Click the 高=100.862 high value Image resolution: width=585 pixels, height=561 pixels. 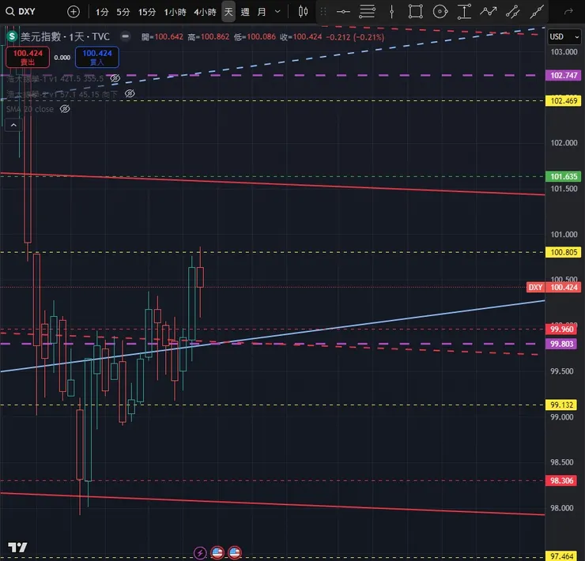pyautogui.click(x=208, y=37)
